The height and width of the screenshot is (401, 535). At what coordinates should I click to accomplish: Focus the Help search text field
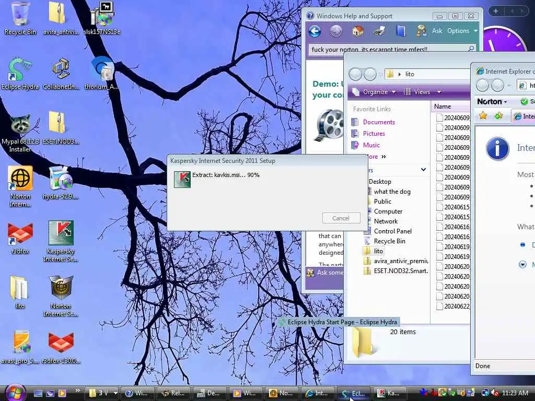[x=387, y=49]
